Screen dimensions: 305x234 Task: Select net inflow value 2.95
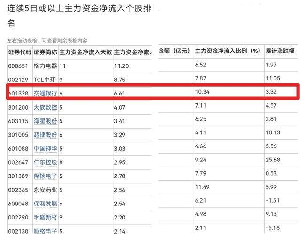click(x=120, y=162)
